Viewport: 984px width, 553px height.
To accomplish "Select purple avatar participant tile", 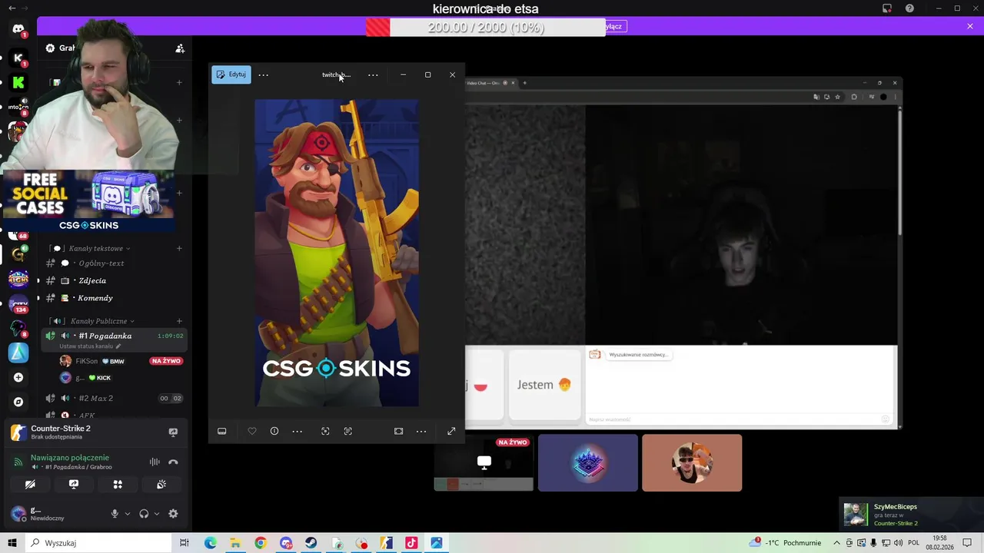I will [588, 463].
